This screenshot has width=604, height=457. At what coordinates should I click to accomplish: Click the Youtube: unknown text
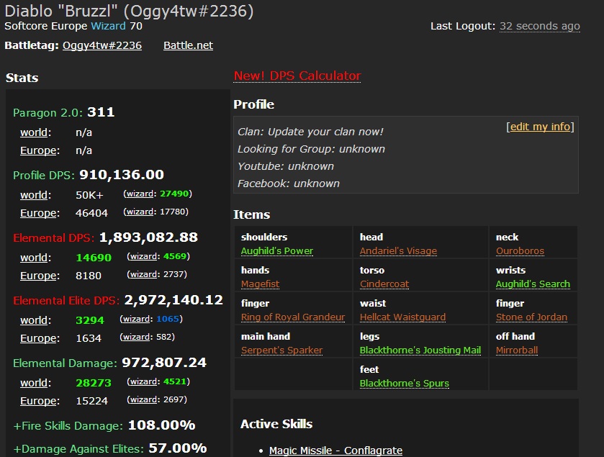point(286,167)
